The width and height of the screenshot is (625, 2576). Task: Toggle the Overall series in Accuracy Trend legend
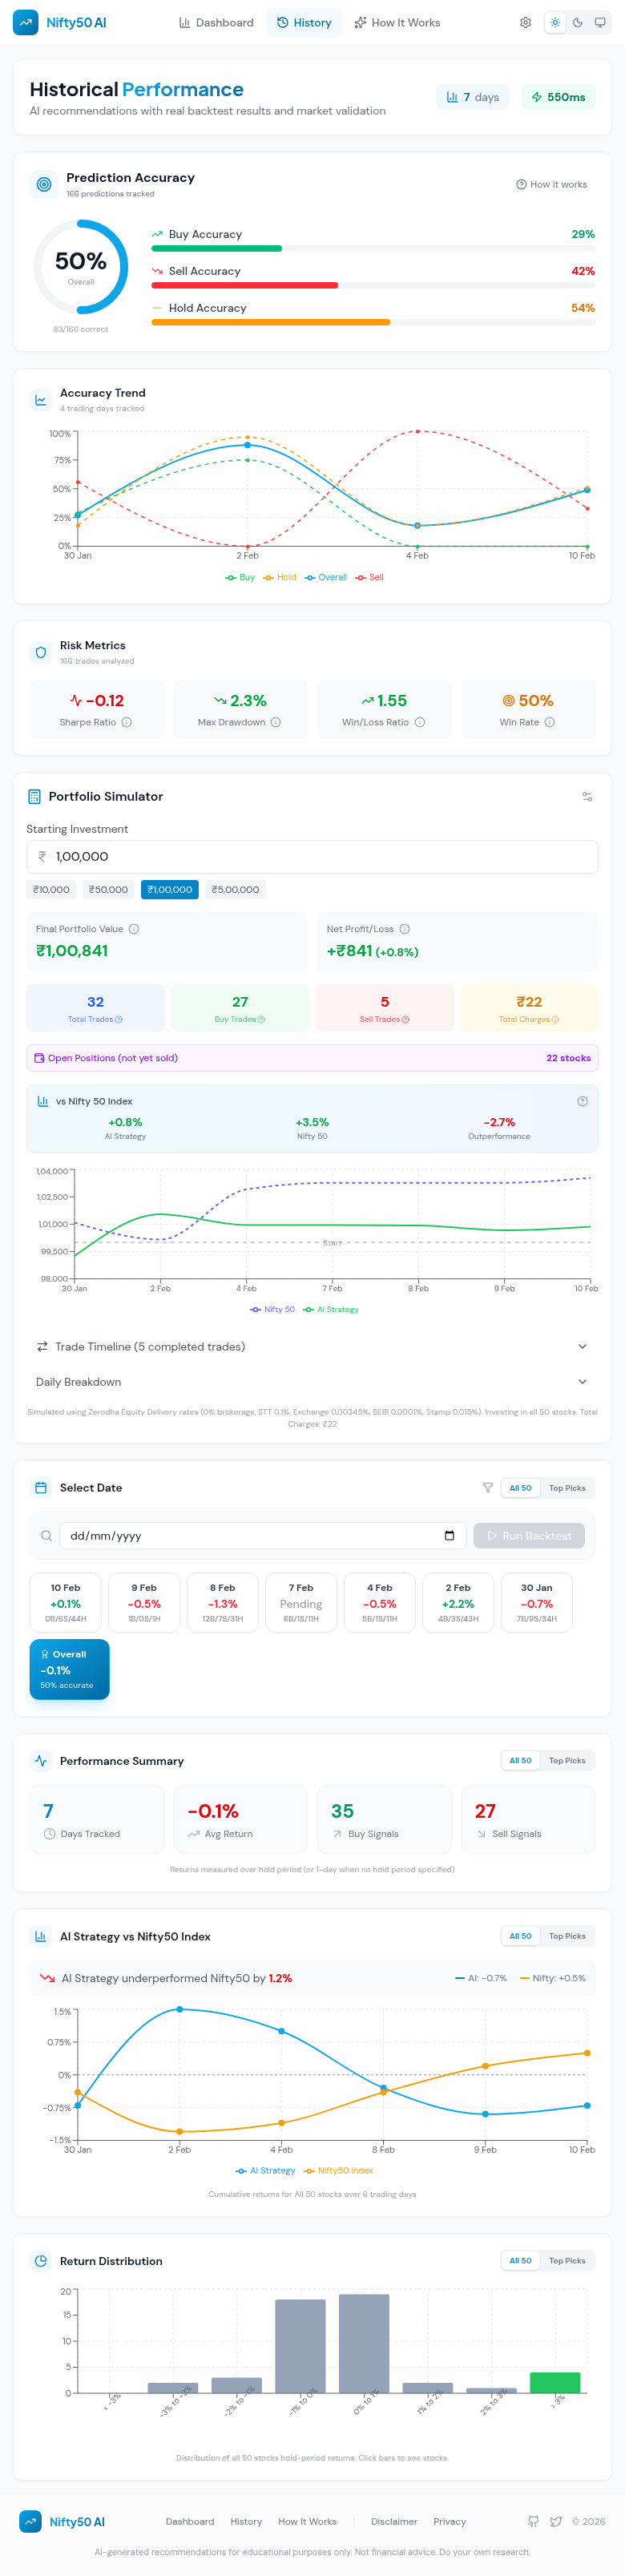[326, 577]
